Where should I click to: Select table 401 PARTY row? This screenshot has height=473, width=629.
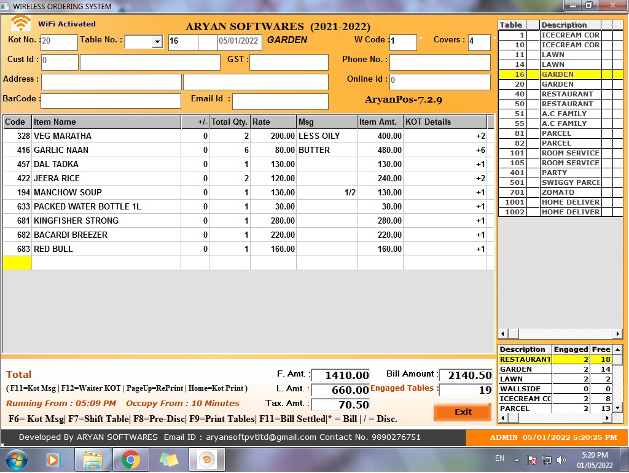point(560,173)
